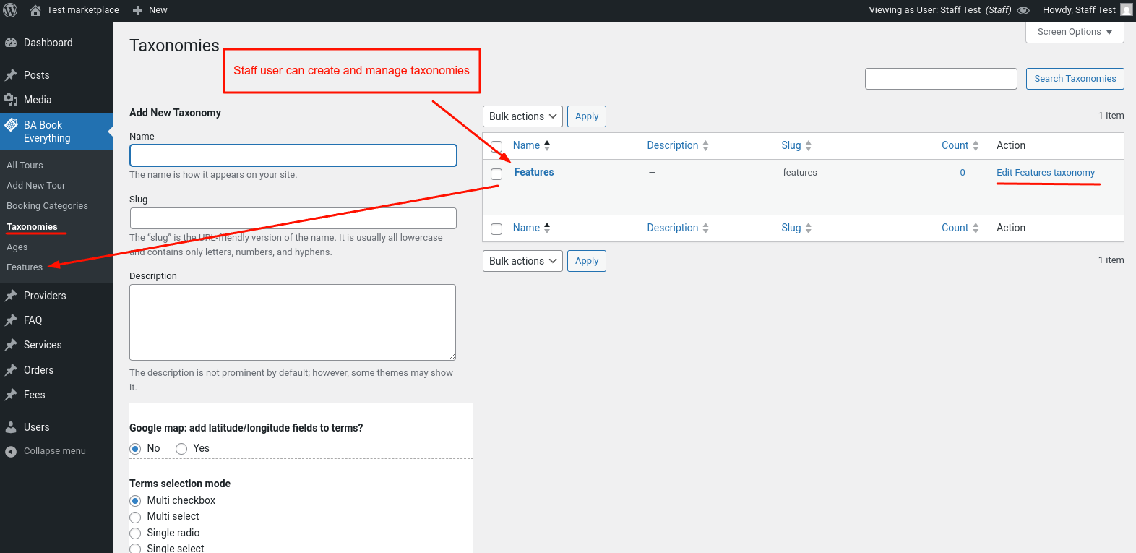Click the Collapse menu arrow icon
Viewport: 1136px width, 553px height.
11,451
